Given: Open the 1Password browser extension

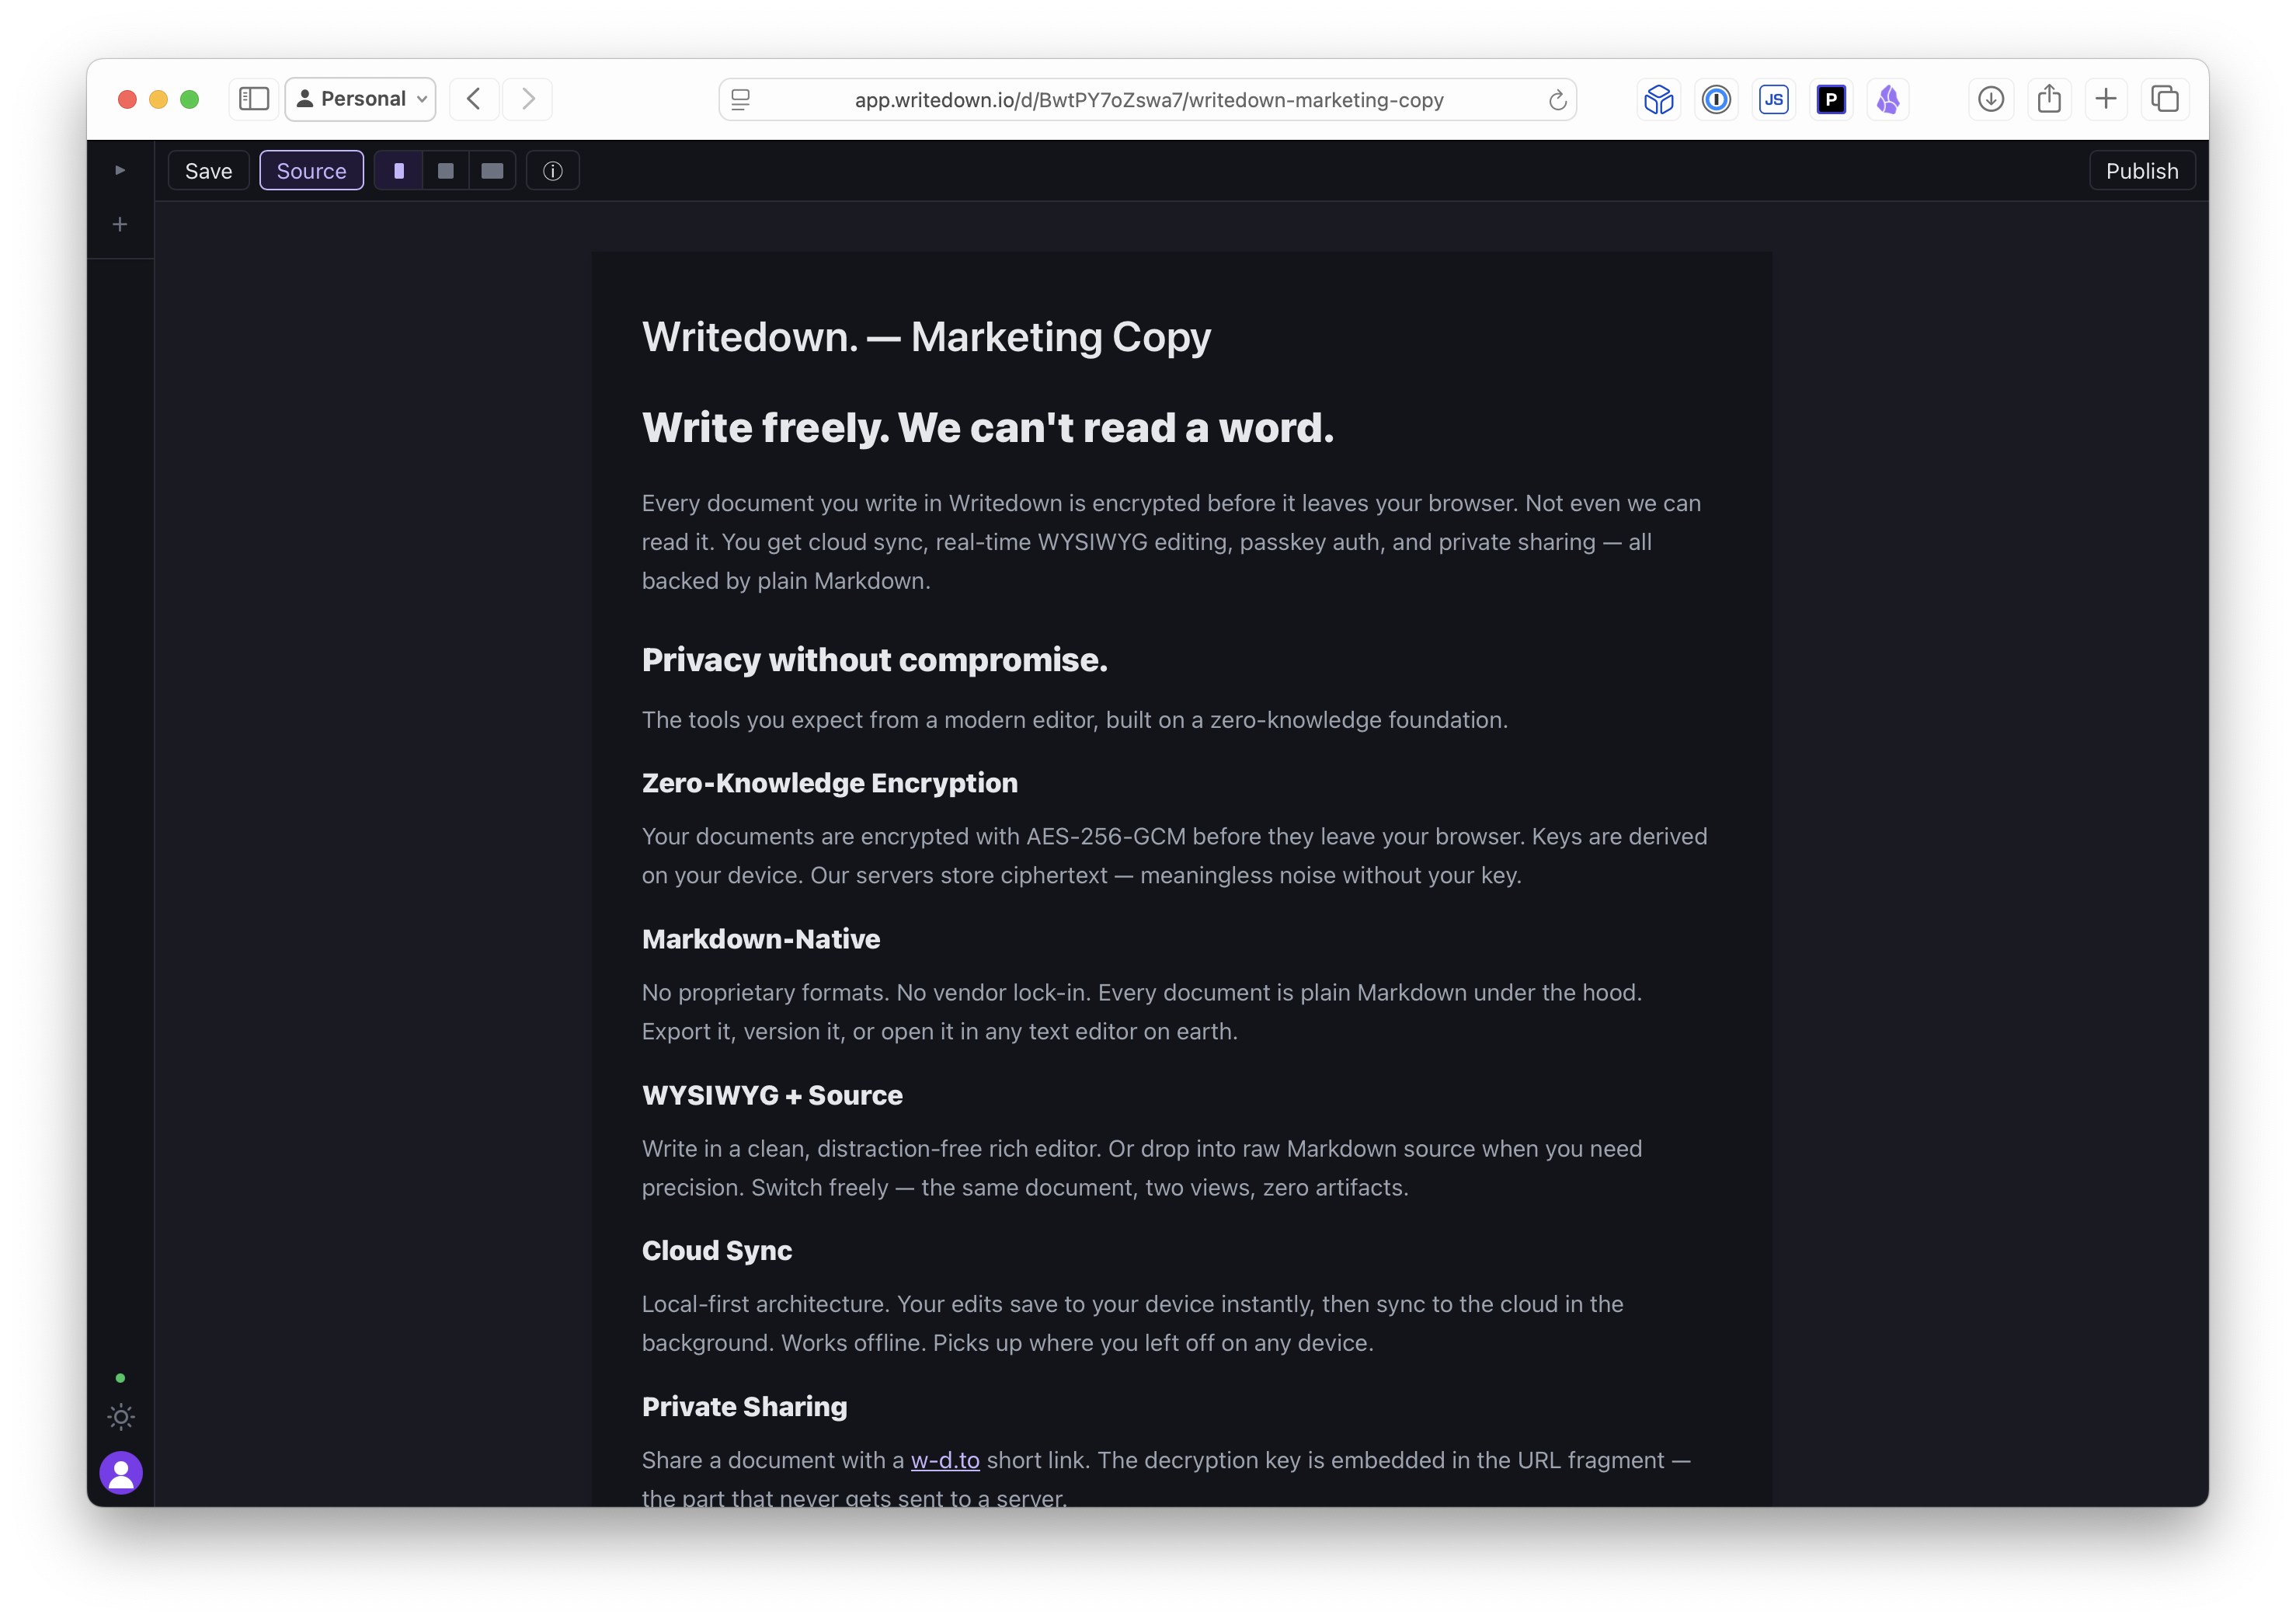Looking at the screenshot, I should point(1716,99).
